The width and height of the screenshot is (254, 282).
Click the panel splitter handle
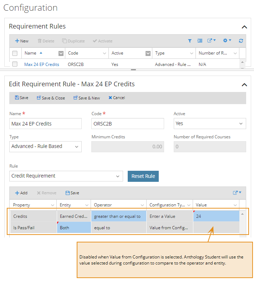133,70
